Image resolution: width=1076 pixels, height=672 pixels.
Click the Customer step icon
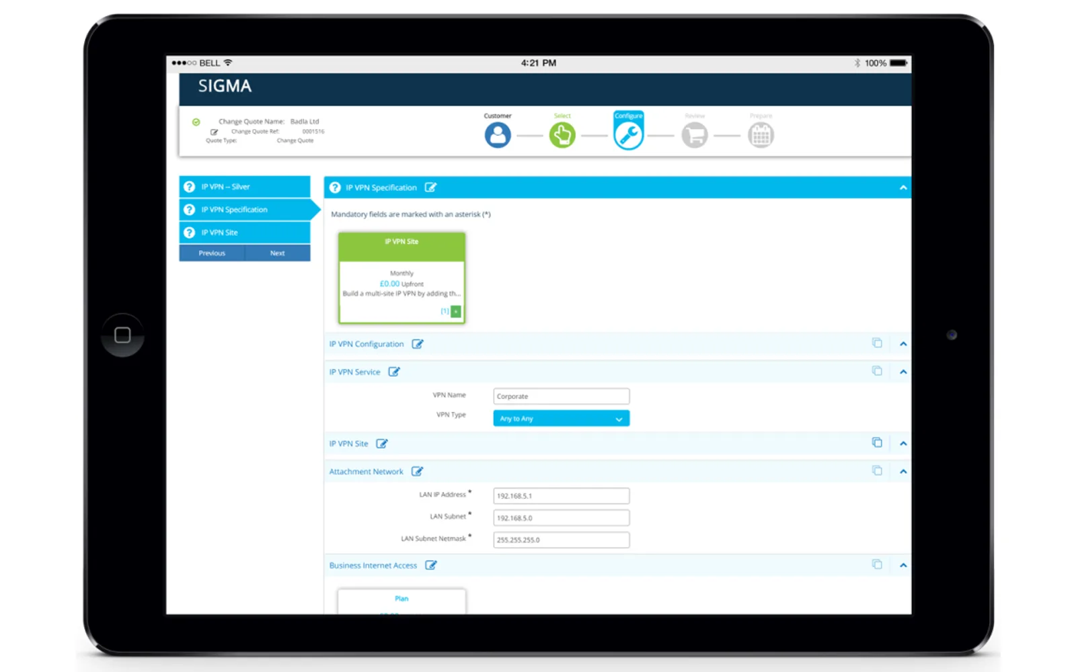click(498, 135)
